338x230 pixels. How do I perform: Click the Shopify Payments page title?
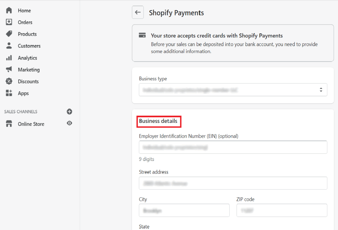pyautogui.click(x=176, y=13)
